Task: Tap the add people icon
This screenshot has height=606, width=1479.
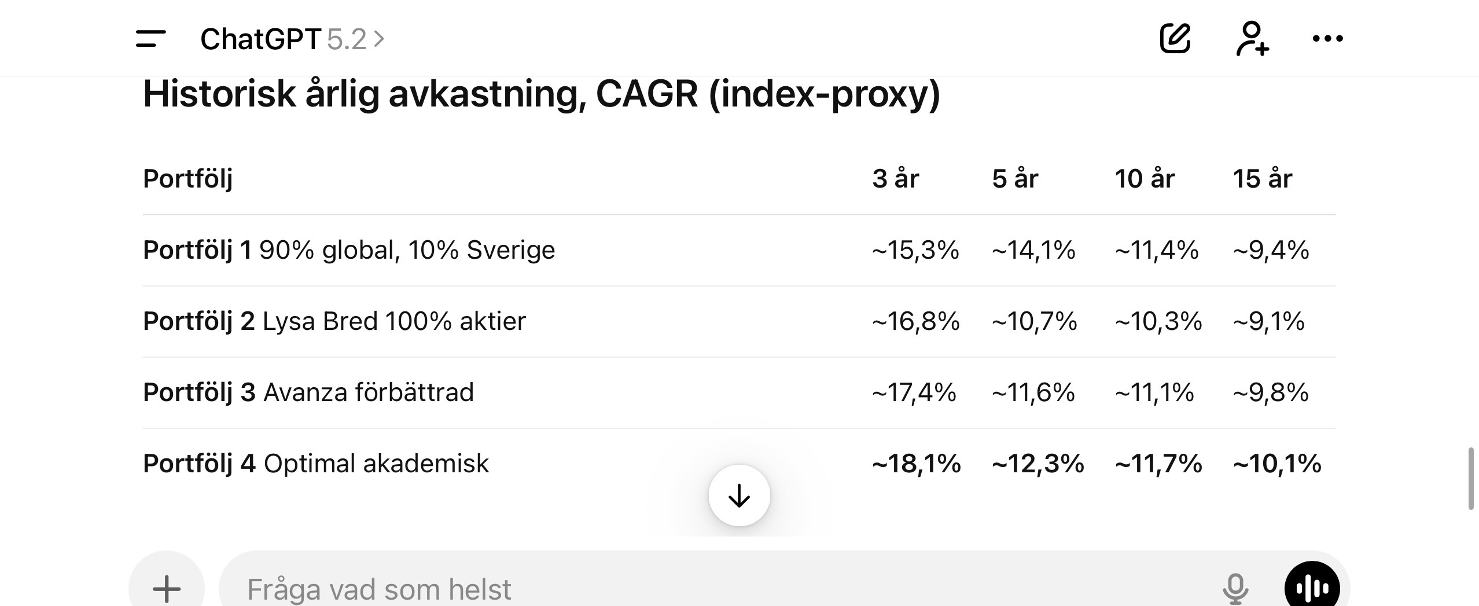Action: (1252, 39)
